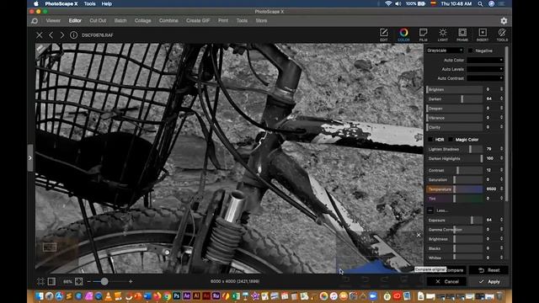Open the FILM panel icon
Viewport: 539px width, 303px height.
point(423,35)
